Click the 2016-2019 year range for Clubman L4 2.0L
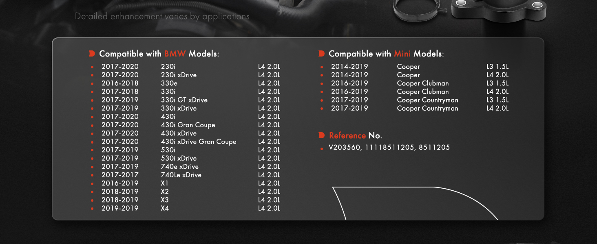Viewport: 597px width, 244px height. click(x=349, y=91)
